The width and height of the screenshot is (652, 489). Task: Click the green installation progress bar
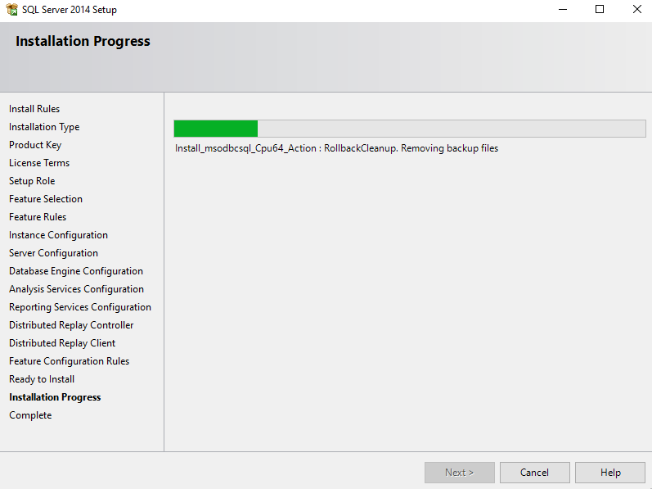[410, 129]
